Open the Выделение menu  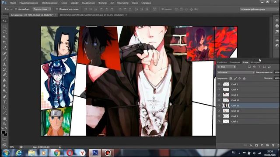88,3
